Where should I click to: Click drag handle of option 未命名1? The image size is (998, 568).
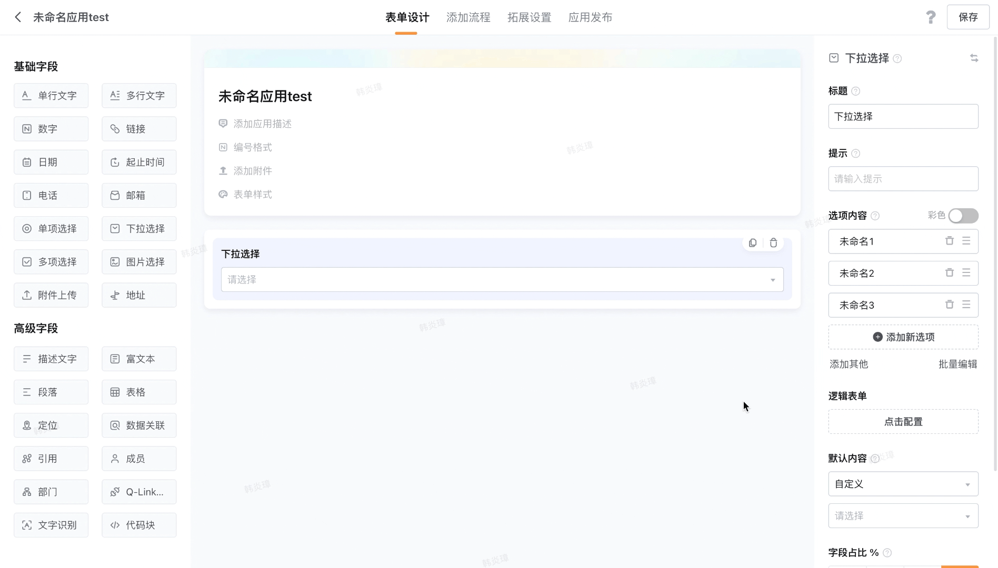click(966, 241)
